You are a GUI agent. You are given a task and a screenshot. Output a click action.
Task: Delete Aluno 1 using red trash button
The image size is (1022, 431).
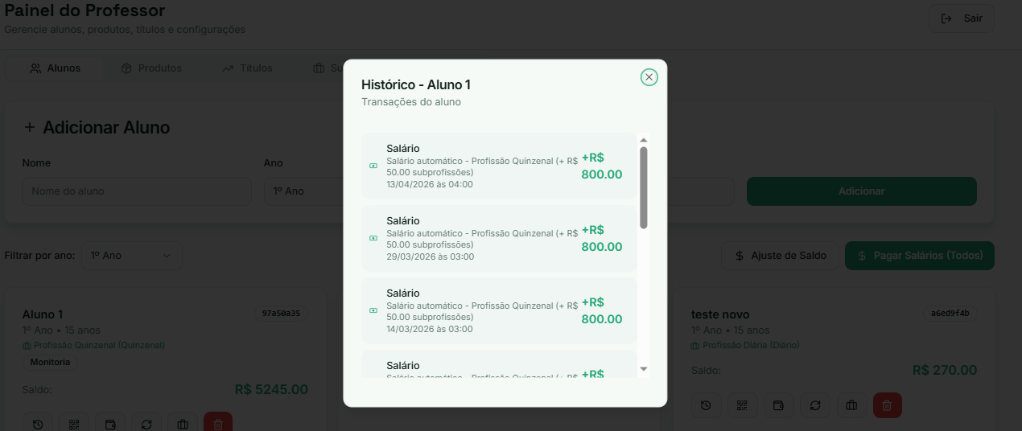click(218, 423)
